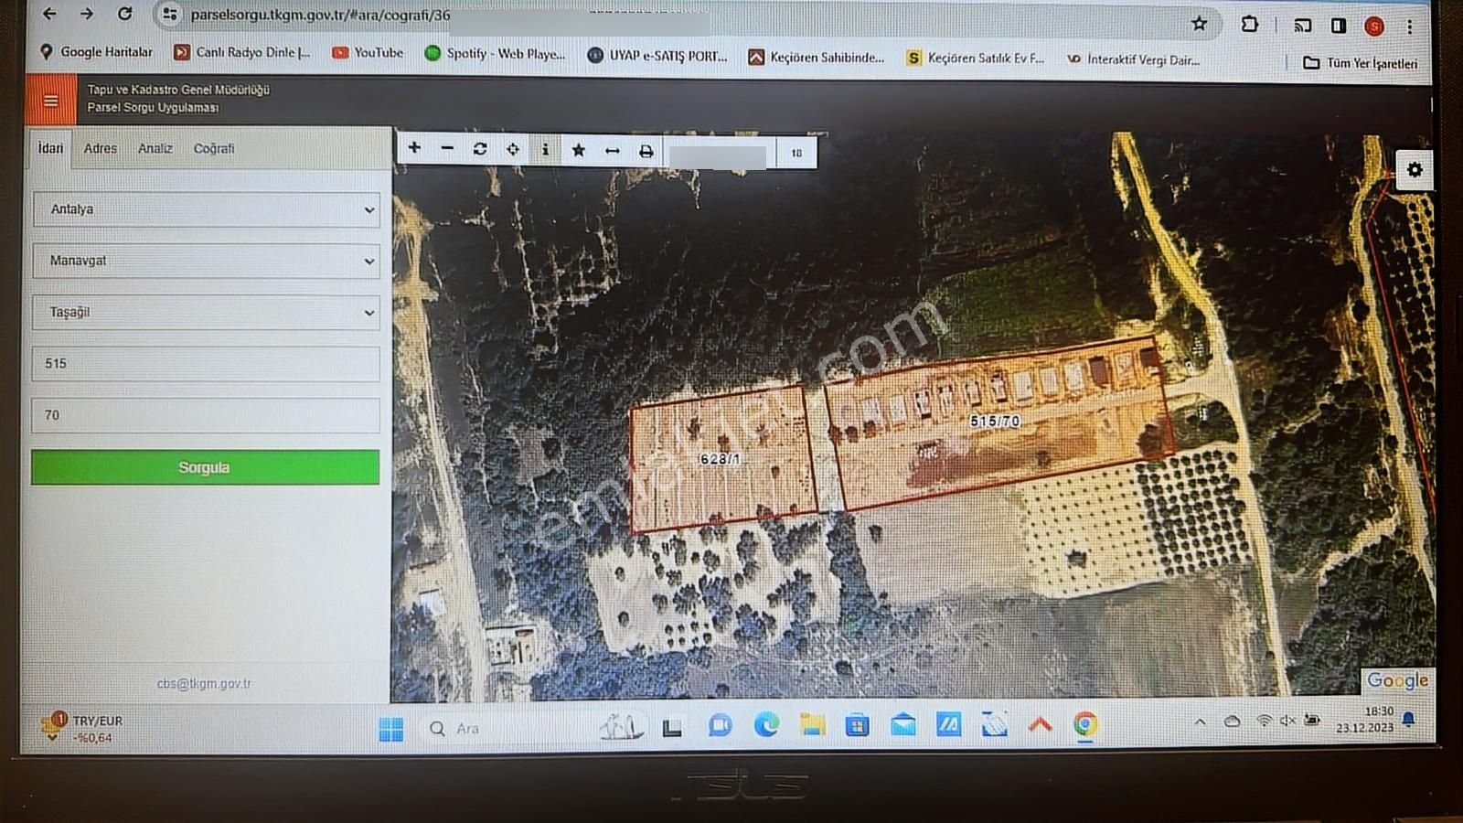Select the zoom out tool on the map toolbar
Screen dimensions: 1463x823
(447, 149)
